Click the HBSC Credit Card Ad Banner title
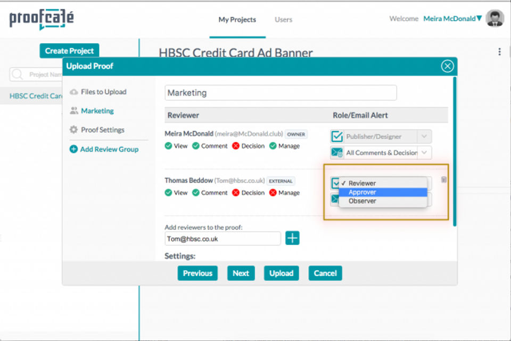Screen dimensions: 511x341 click(x=236, y=53)
